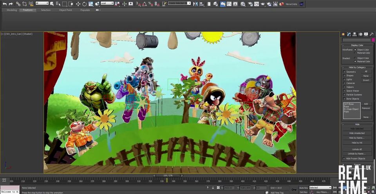Viewport: 376px width, 194px height.
Task: Click the Mirror tool icon
Action: click(x=196, y=4)
